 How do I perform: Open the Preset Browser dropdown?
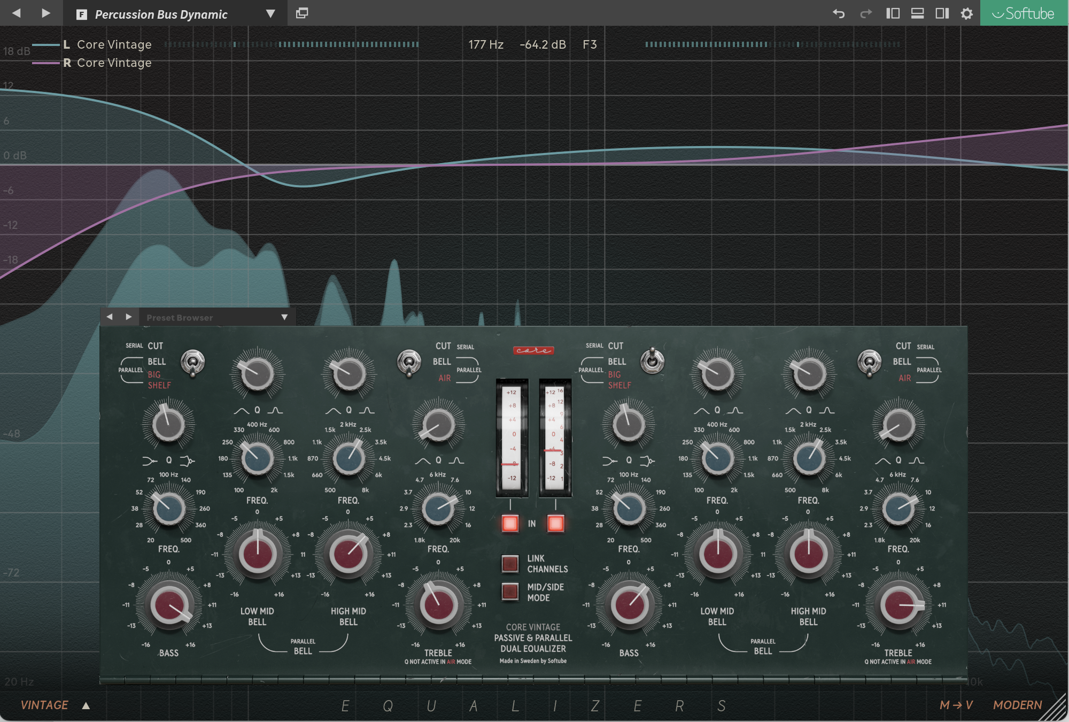click(284, 317)
